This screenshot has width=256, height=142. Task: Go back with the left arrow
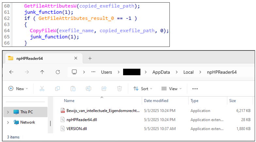click(11, 72)
